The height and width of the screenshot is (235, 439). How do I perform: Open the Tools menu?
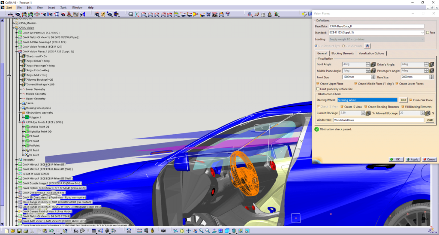[x=63, y=8]
